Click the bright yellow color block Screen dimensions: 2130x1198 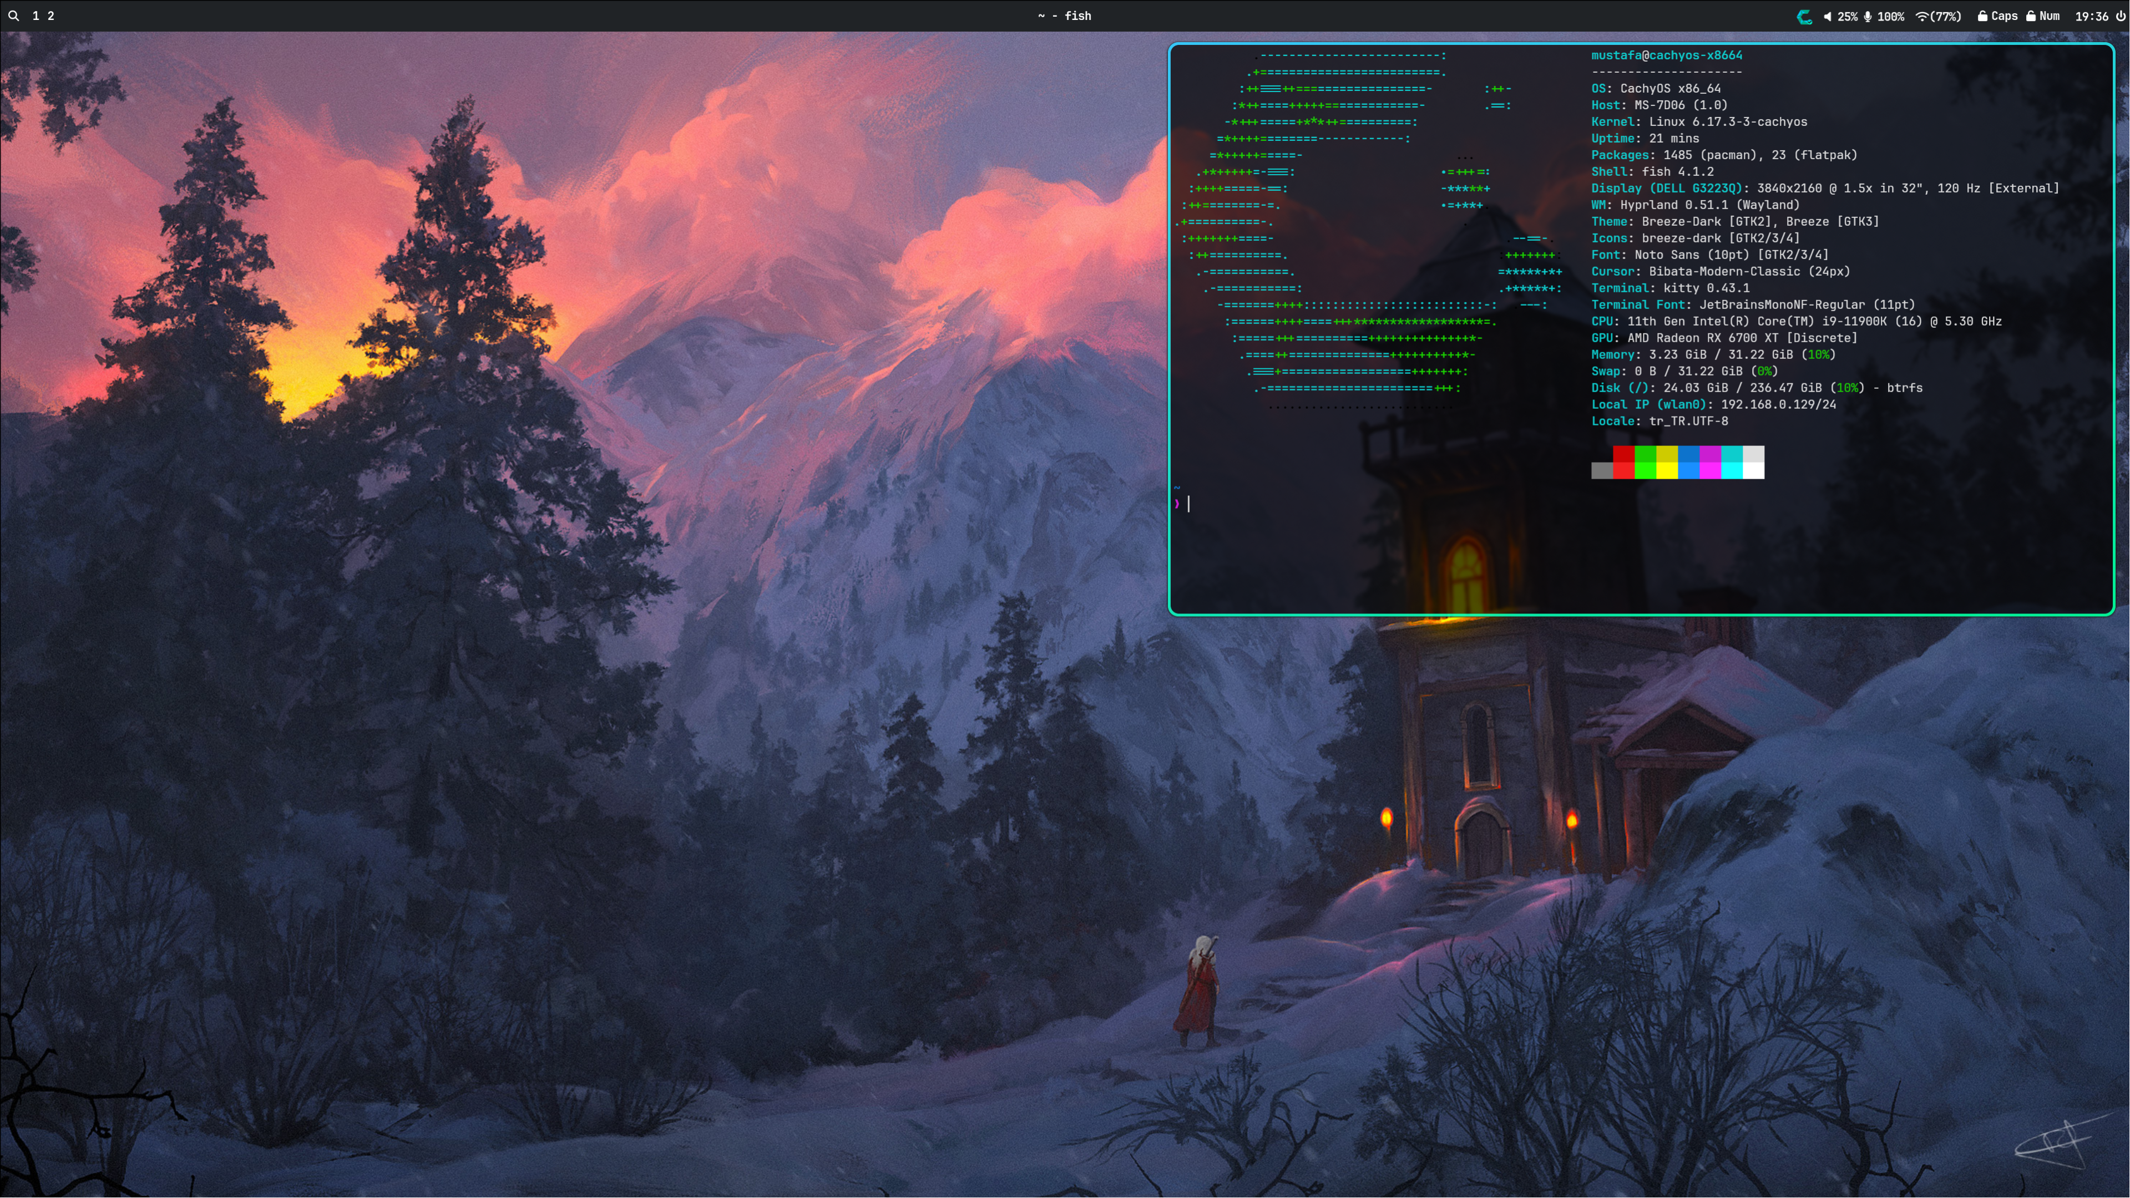pyautogui.click(x=1667, y=470)
